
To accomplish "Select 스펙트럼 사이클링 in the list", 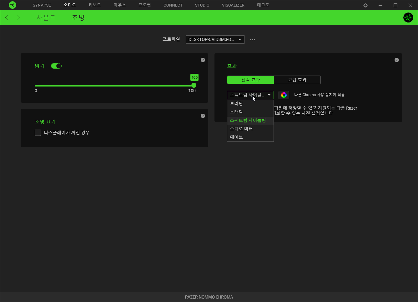I will (x=250, y=120).
